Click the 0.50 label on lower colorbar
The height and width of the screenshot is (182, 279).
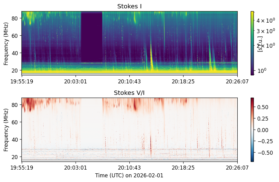coord(263,107)
